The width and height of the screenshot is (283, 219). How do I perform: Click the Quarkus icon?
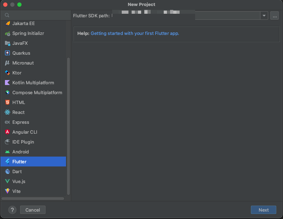pos(7,53)
